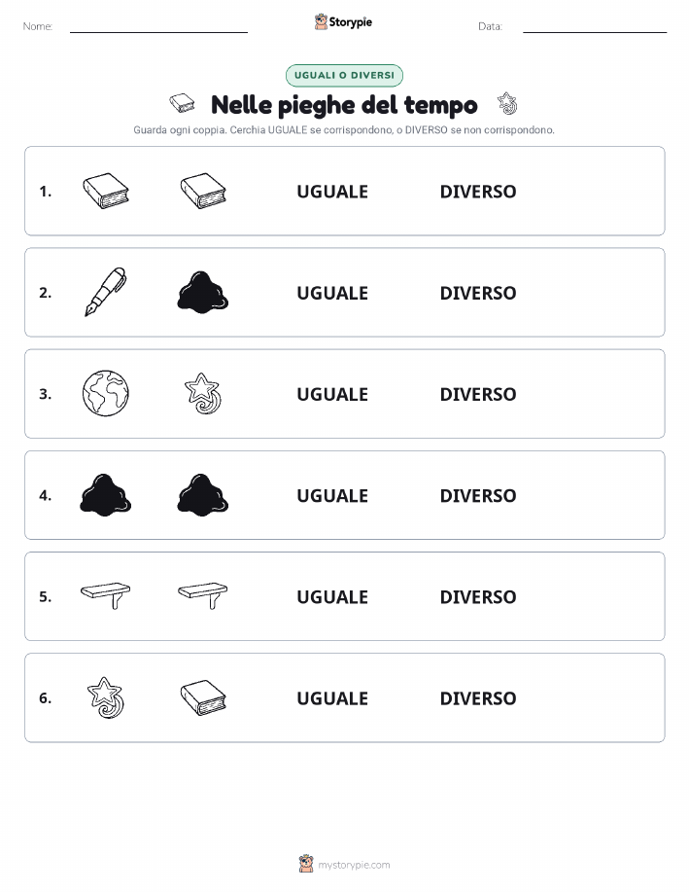
Task: Click the shooting star icon in row 3
Action: tap(203, 393)
